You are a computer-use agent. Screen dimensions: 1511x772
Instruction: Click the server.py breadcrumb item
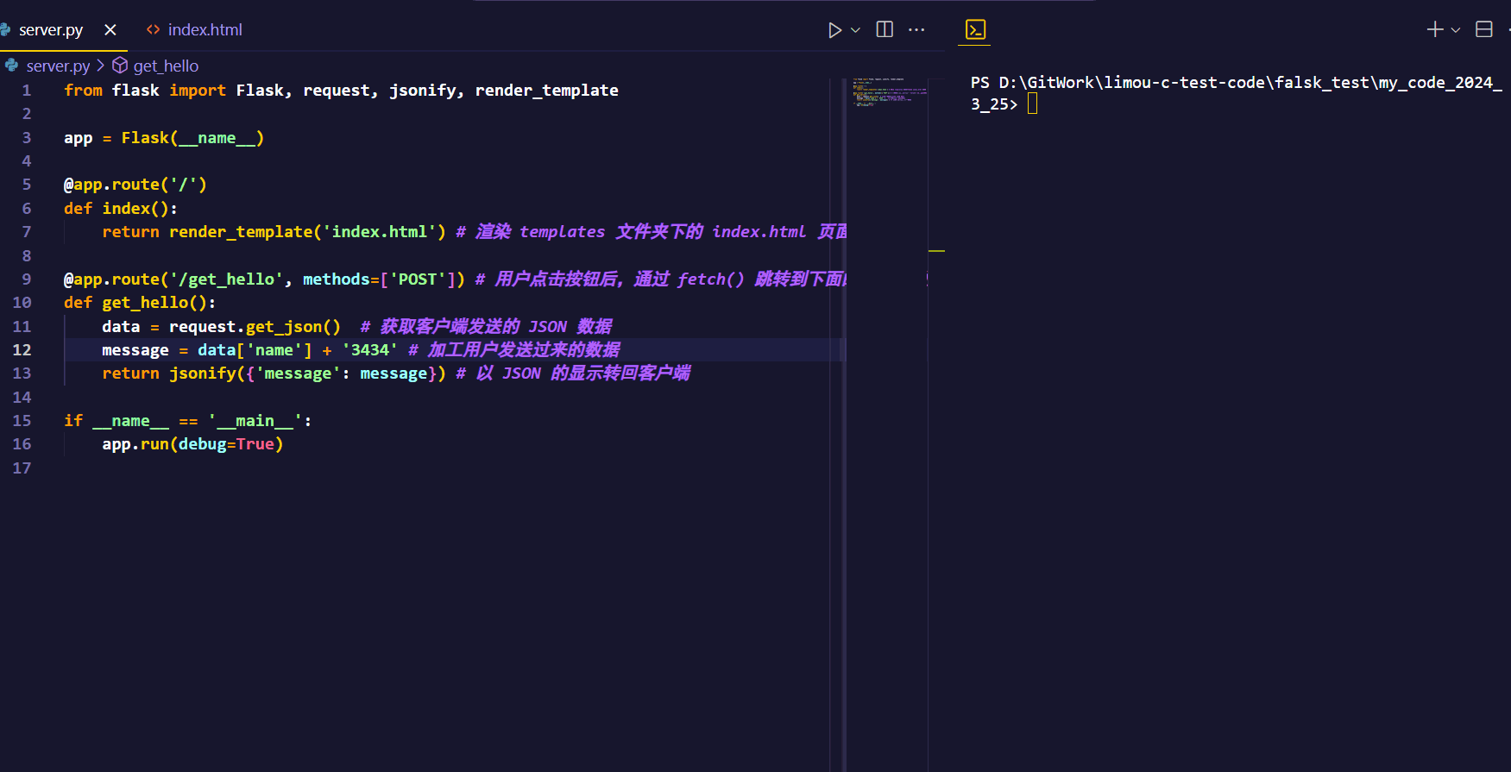57,66
